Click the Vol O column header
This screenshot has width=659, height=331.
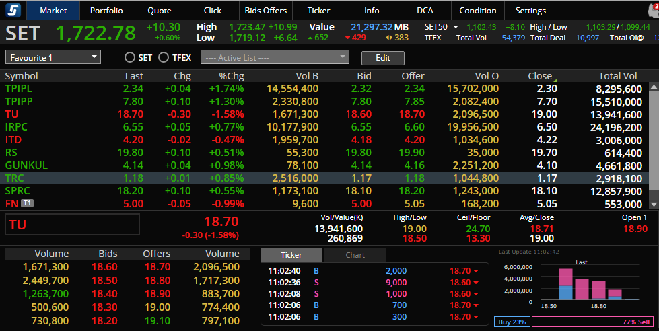pos(487,76)
